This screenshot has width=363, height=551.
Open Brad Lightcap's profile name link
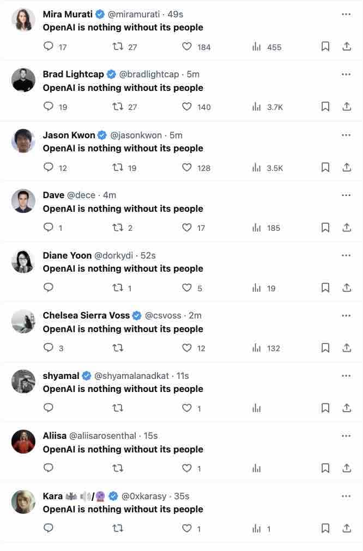click(x=73, y=74)
